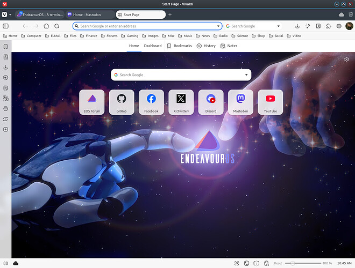Open the Notes section of the Start Page
This screenshot has height=268, width=355.
pyautogui.click(x=229, y=46)
